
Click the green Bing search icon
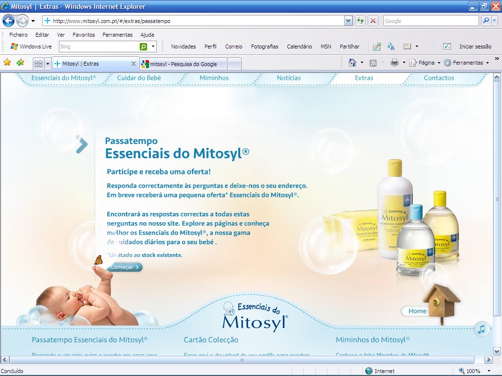[x=144, y=47]
